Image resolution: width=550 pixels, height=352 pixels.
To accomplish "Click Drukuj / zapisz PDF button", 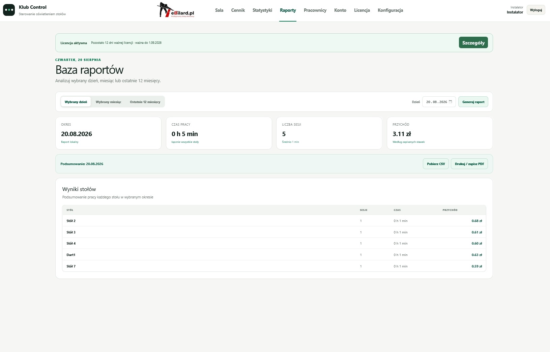I will point(469,164).
